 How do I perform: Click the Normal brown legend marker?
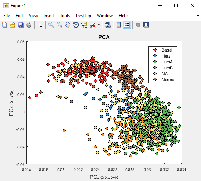tap(155, 79)
